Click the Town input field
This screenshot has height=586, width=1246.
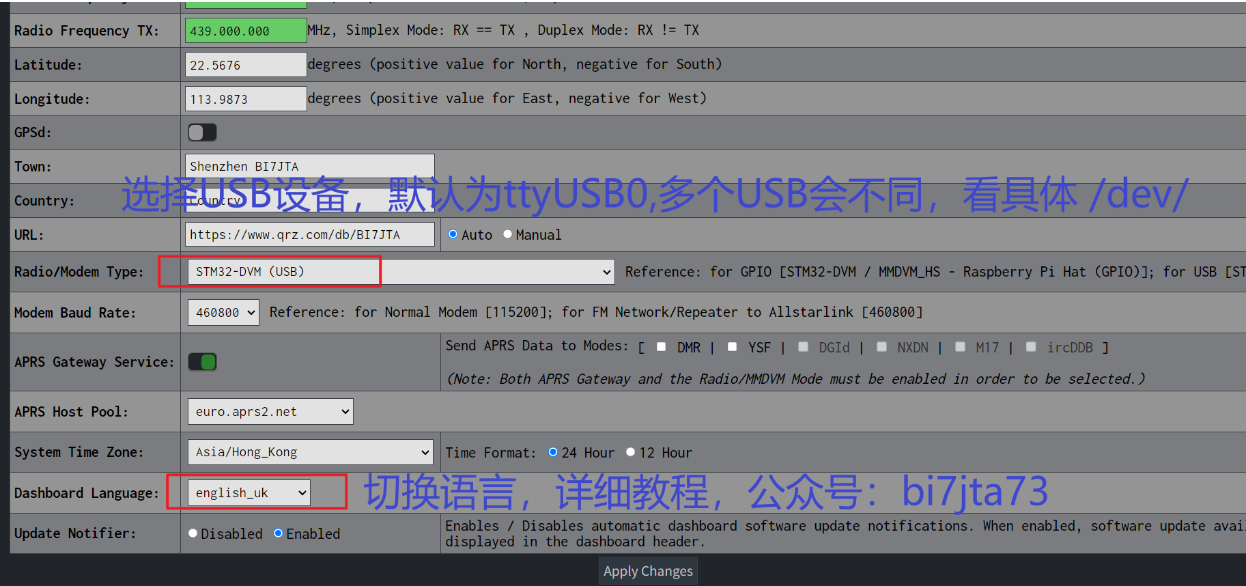point(309,166)
